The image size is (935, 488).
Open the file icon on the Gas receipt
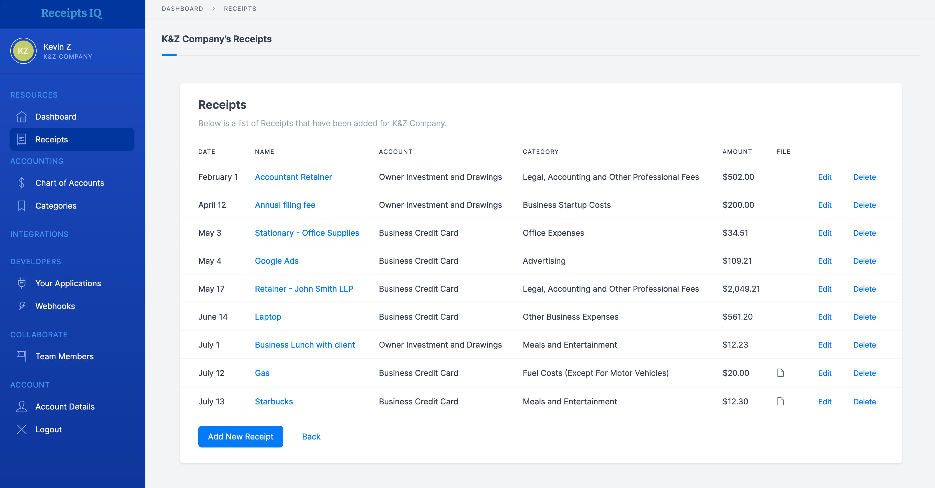pyautogui.click(x=780, y=373)
